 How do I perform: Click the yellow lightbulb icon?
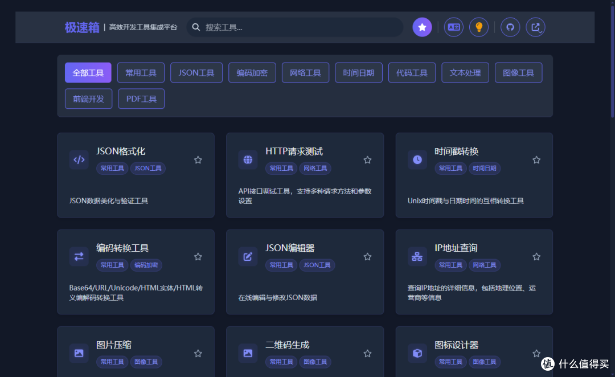point(479,27)
